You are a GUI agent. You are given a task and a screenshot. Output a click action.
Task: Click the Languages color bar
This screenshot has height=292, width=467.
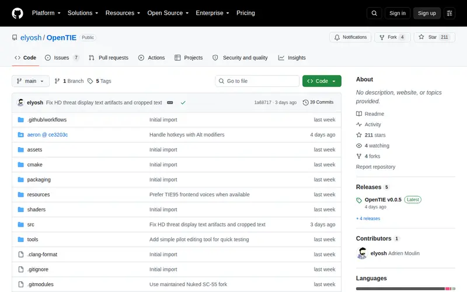[x=406, y=288]
